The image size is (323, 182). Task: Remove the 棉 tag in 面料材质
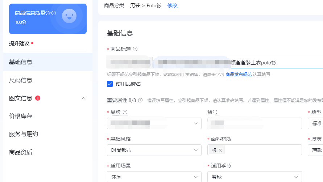[220, 150]
